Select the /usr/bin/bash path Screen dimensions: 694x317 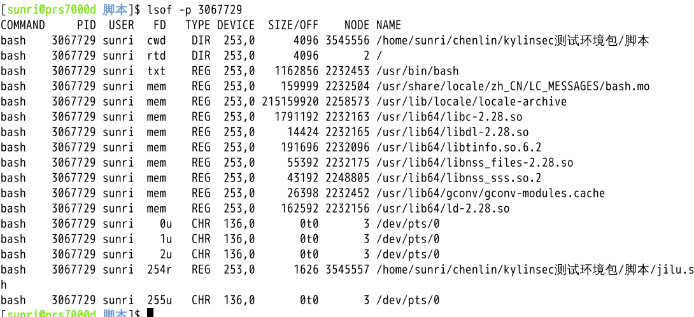click(417, 71)
